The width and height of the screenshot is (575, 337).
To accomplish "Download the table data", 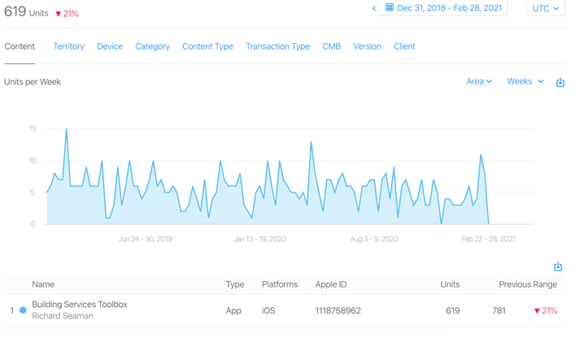I will [558, 266].
